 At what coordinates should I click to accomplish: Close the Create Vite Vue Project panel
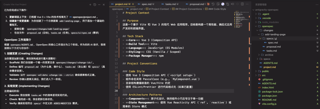click(104, 4)
